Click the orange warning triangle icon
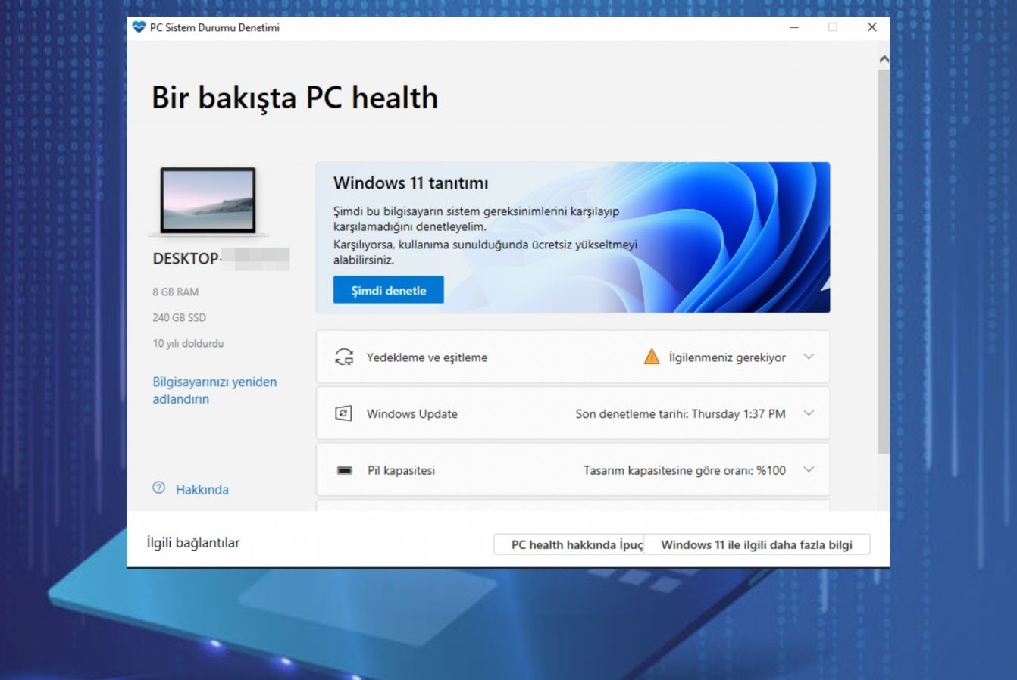 (x=651, y=357)
